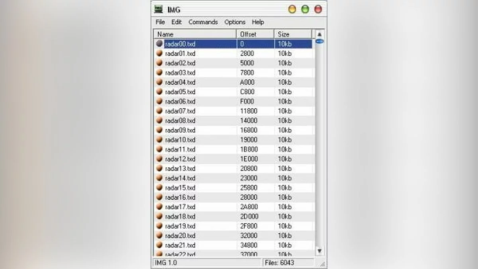Sort list by Name column header
Viewport: 478px width, 269px height.
(195, 34)
